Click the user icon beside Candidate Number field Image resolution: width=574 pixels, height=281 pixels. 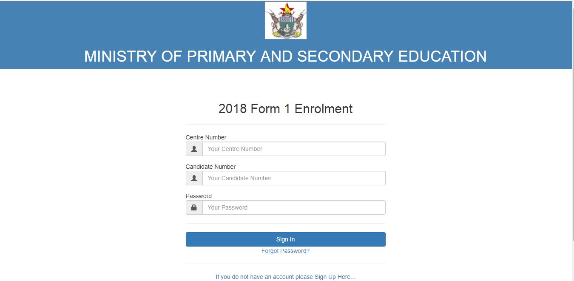[194, 178]
